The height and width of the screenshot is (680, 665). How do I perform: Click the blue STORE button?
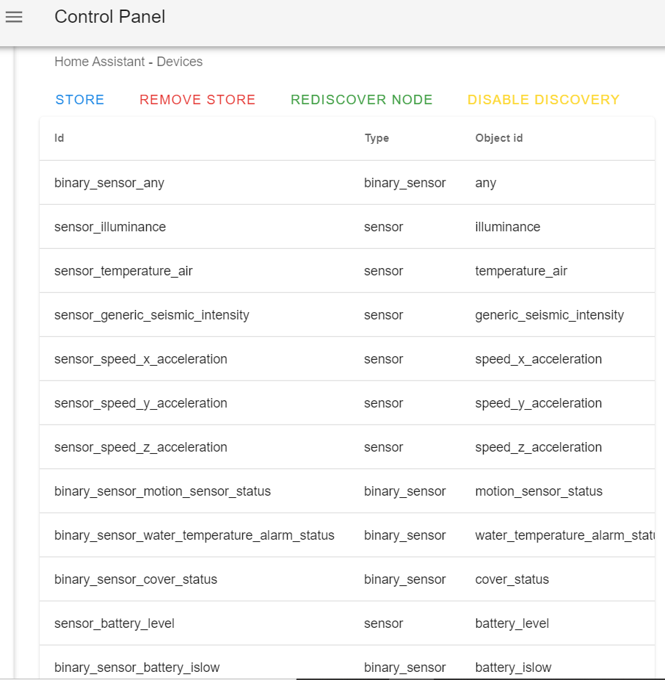(80, 100)
